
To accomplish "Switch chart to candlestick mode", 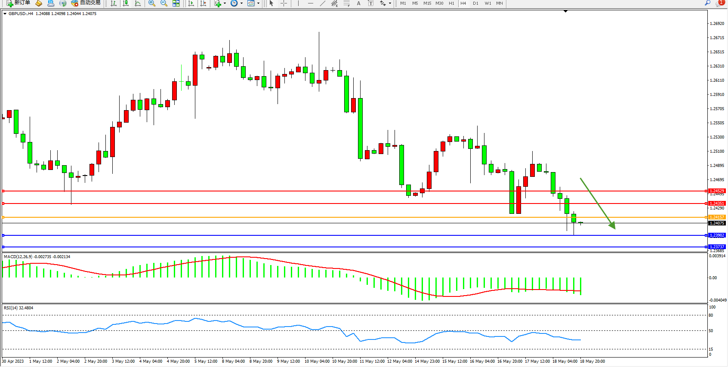I will 126,3.
